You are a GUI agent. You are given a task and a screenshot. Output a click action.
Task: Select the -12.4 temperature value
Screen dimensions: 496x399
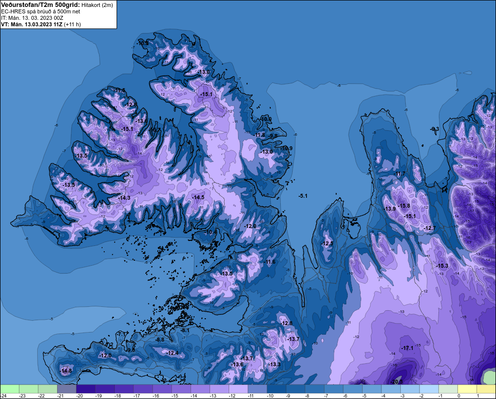coord(173,353)
